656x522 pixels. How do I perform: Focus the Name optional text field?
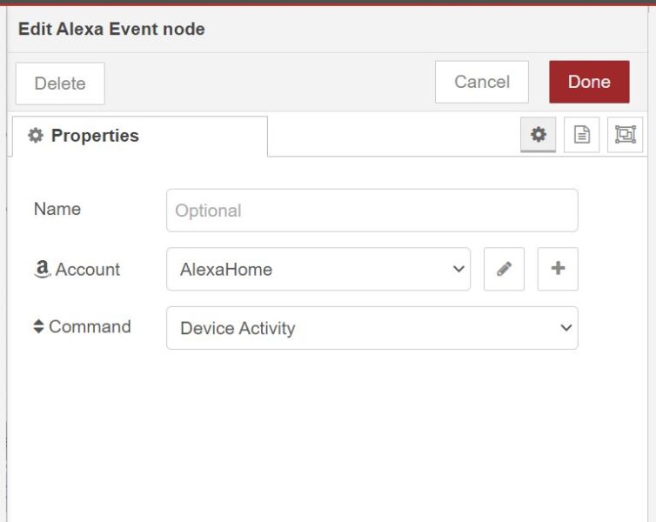372,211
